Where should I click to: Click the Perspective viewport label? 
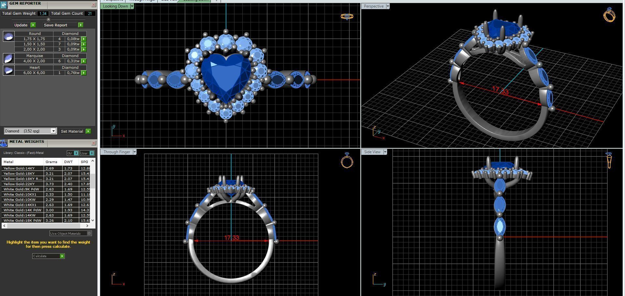click(x=373, y=6)
